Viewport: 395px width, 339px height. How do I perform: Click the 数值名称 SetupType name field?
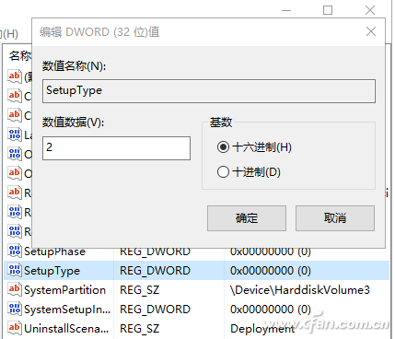pos(209,91)
